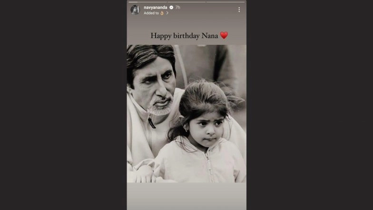Click the dark backdrop left of the story
373x210 pixels.
pyautogui.click(x=63, y=105)
